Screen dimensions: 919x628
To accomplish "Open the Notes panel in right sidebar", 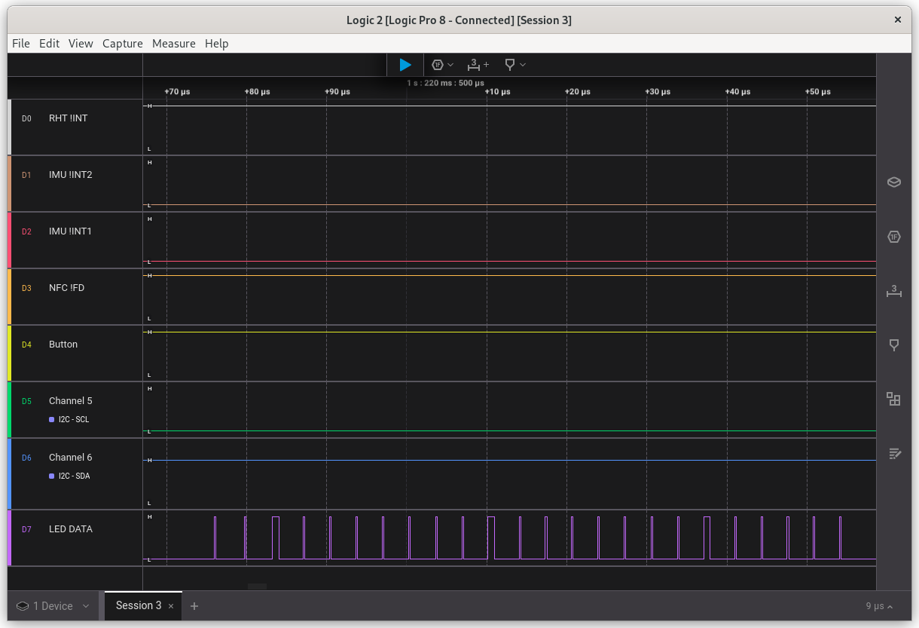I will [x=894, y=453].
